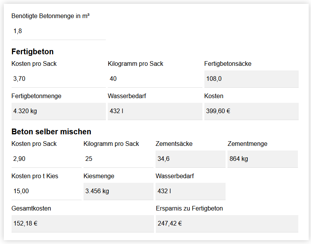Edit the Kosten pro t Kies field
311x244 pixels.
[46, 191]
